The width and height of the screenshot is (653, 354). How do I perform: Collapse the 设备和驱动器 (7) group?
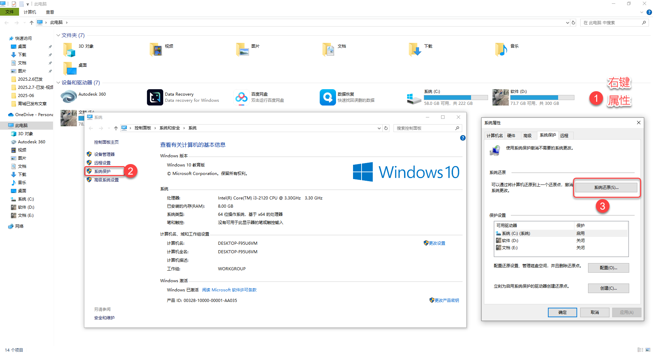58,83
